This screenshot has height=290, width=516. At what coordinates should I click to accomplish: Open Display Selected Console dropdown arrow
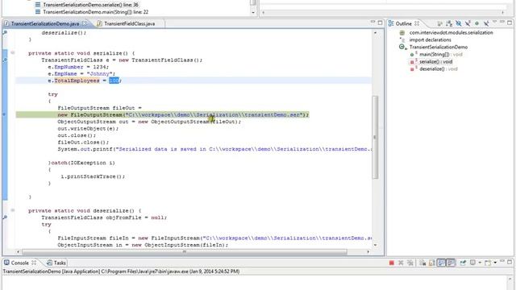tap(480, 263)
